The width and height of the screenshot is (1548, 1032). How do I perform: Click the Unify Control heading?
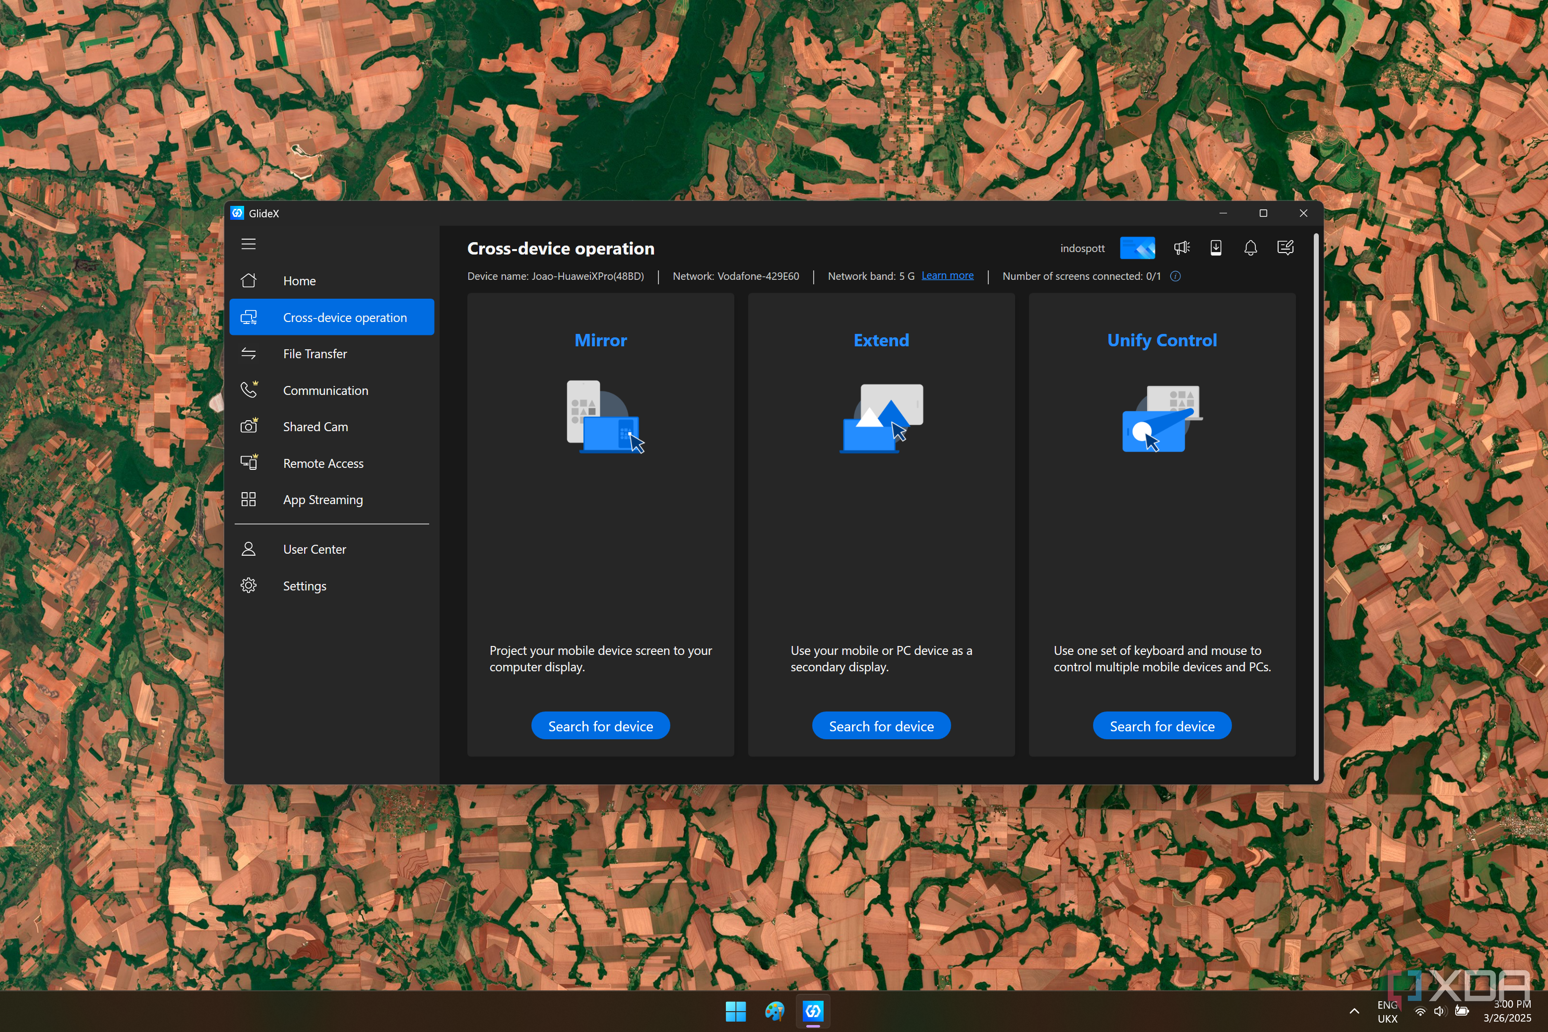tap(1161, 340)
